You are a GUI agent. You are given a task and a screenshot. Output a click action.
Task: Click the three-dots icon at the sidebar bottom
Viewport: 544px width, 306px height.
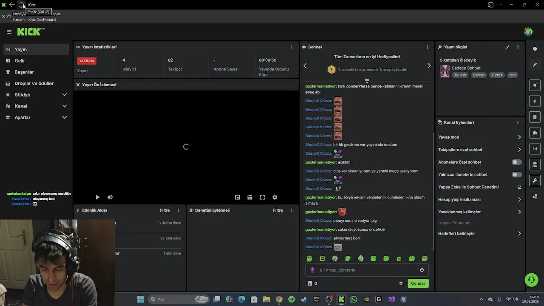535,196
